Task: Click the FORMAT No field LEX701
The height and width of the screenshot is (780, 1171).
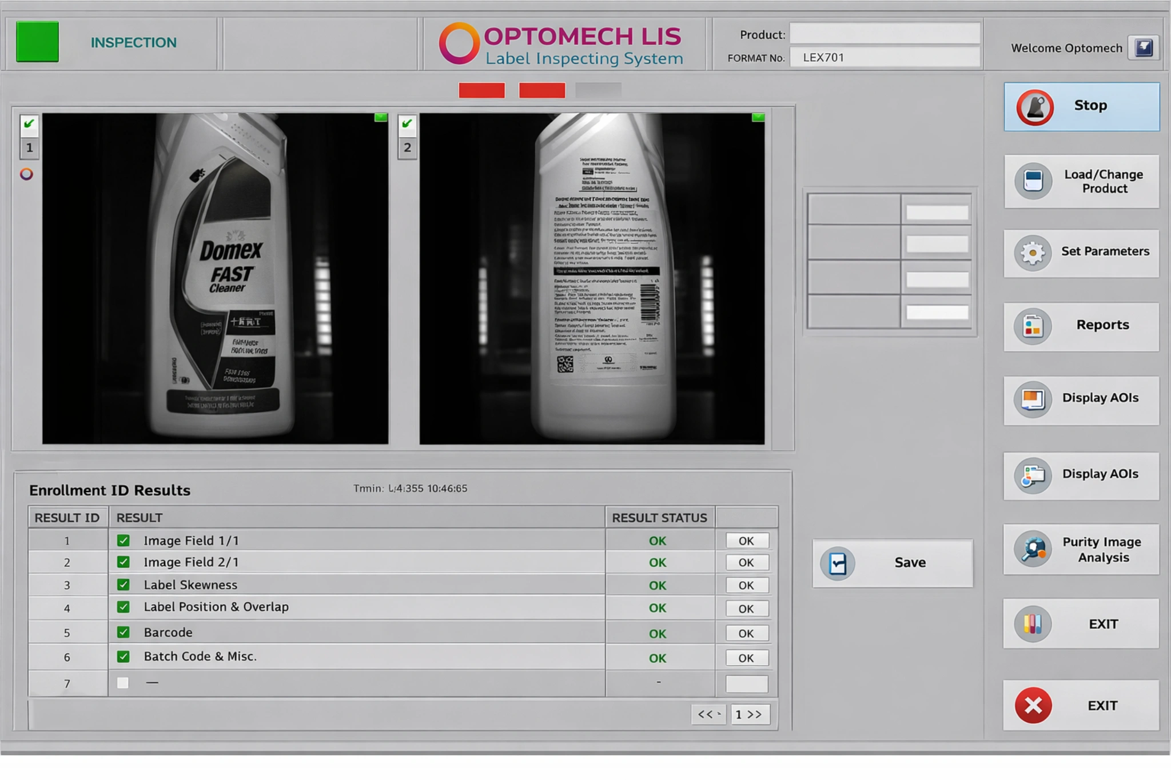Action: pos(885,57)
